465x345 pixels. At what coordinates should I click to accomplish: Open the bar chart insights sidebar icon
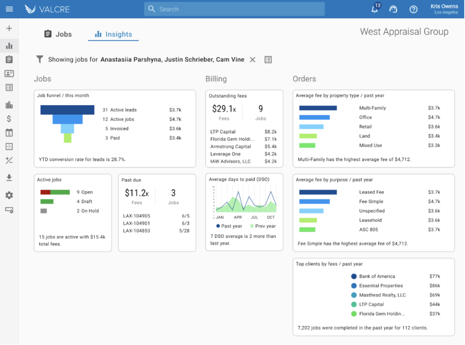[x=9, y=46]
